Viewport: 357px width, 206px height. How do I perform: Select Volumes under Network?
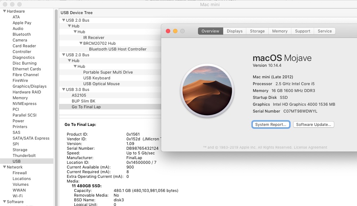(x=21, y=184)
